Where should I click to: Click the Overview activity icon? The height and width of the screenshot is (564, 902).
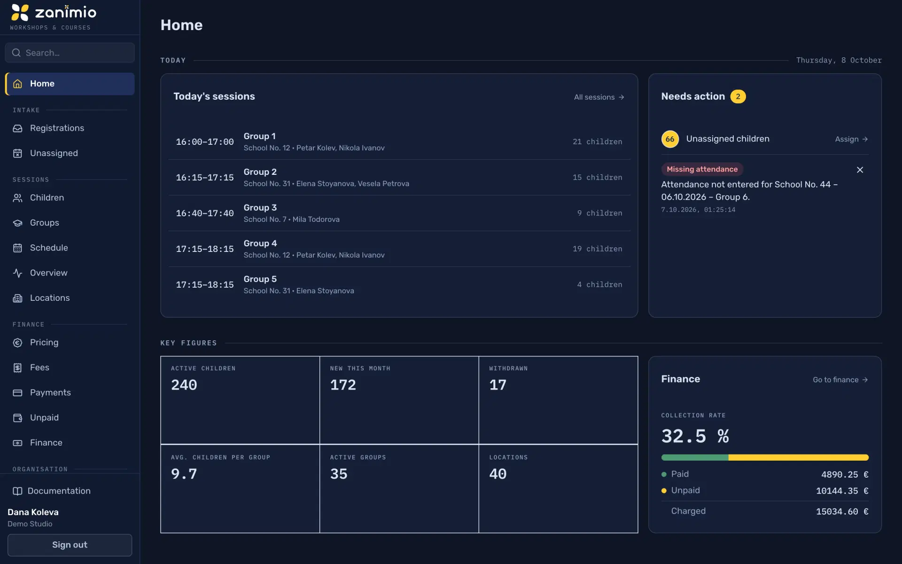coord(17,273)
